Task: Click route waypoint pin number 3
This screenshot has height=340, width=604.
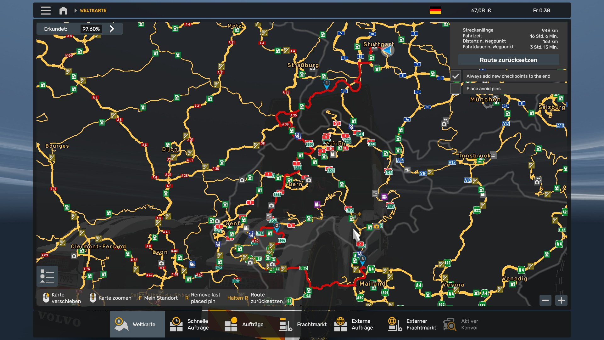Action: (362, 260)
